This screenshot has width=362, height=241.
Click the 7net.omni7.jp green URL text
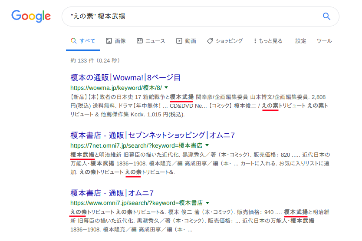pyautogui.click(x=136, y=145)
